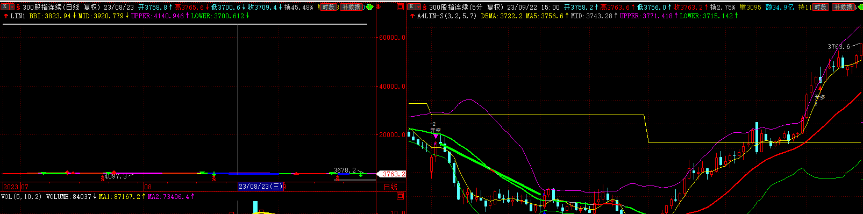
Task: Click the D5MA: 3722.2 value
Action: [501, 16]
